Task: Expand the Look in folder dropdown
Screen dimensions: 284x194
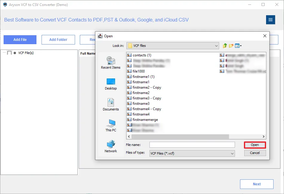Action: (216, 46)
